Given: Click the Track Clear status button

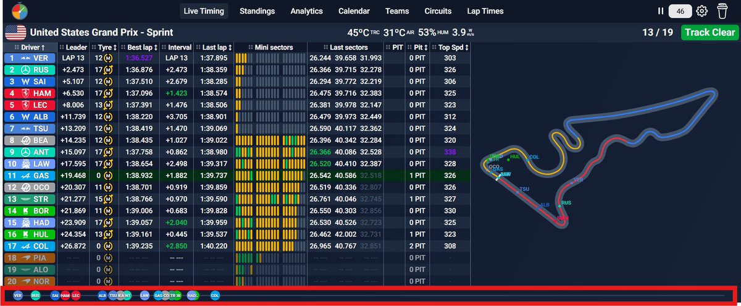Looking at the screenshot, I should coord(709,32).
